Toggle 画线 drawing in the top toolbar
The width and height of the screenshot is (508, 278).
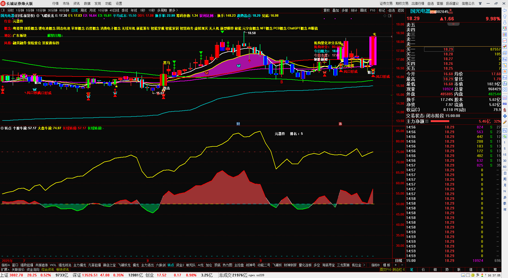pyautogui.click(x=364, y=10)
